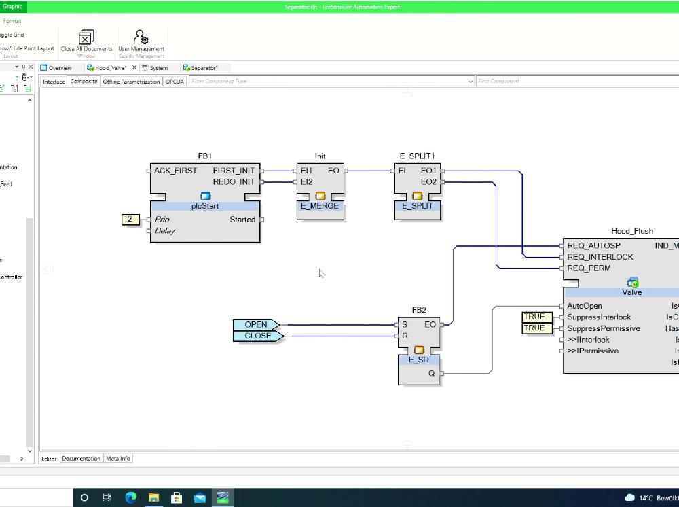Click the Q output of FB2

tap(431, 373)
